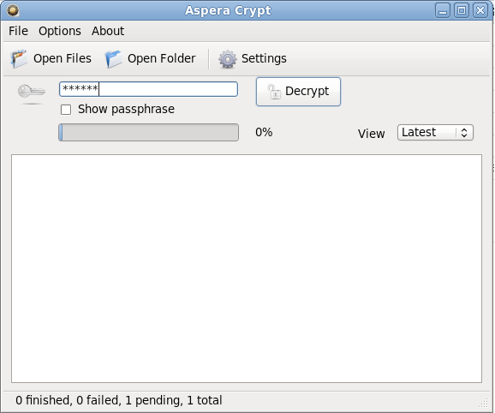Viewport: 495px width, 413px height.
Task: Click the Decrypt button
Action: pyautogui.click(x=298, y=92)
